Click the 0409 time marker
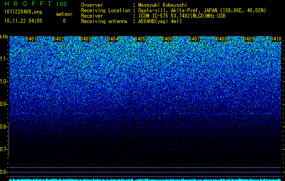285x181 pixels. (x=249, y=39)
